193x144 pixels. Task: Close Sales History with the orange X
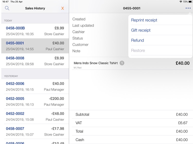point(63,8)
